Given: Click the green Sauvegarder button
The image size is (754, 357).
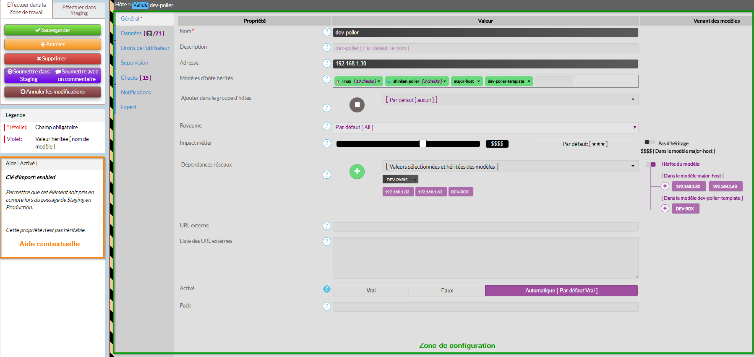Looking at the screenshot, I should click(x=52, y=30).
